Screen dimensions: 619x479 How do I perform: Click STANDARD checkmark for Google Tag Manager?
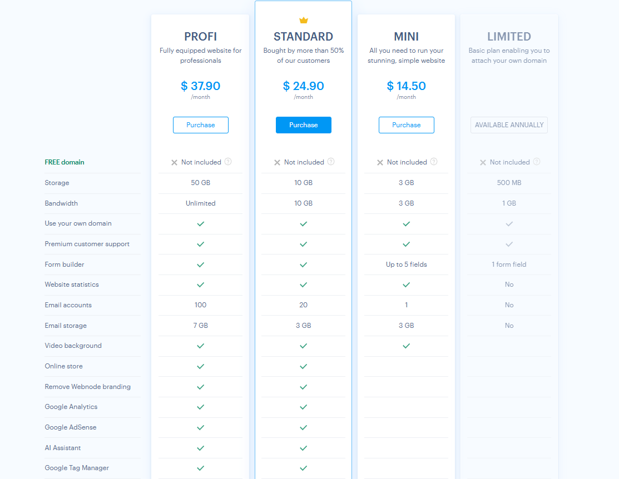304,468
